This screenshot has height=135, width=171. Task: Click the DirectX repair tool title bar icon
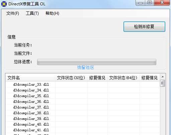click(x=4, y=4)
